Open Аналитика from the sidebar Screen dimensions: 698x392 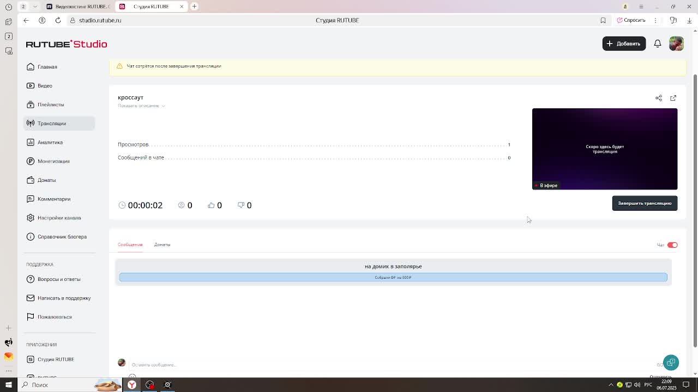59,142
